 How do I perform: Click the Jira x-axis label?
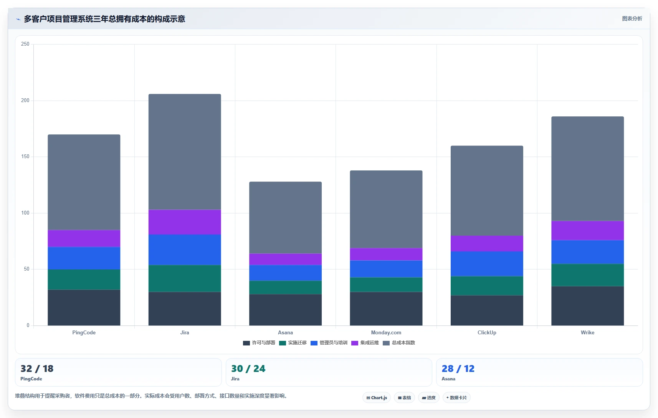coord(185,333)
